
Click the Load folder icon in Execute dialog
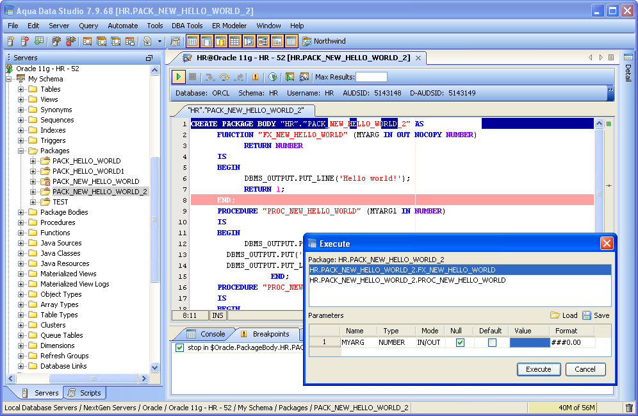pos(555,315)
